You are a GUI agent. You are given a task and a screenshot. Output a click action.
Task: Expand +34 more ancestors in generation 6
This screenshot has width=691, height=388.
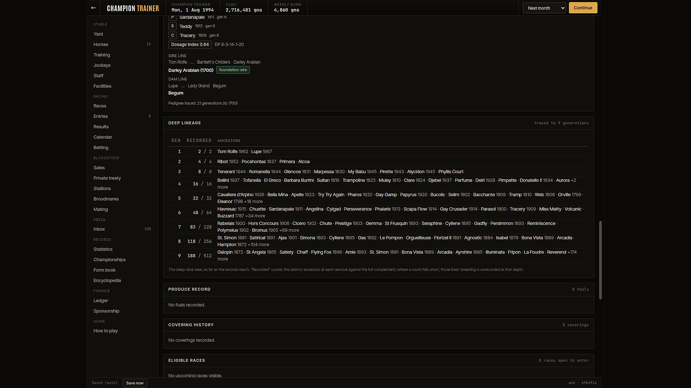coord(255,216)
